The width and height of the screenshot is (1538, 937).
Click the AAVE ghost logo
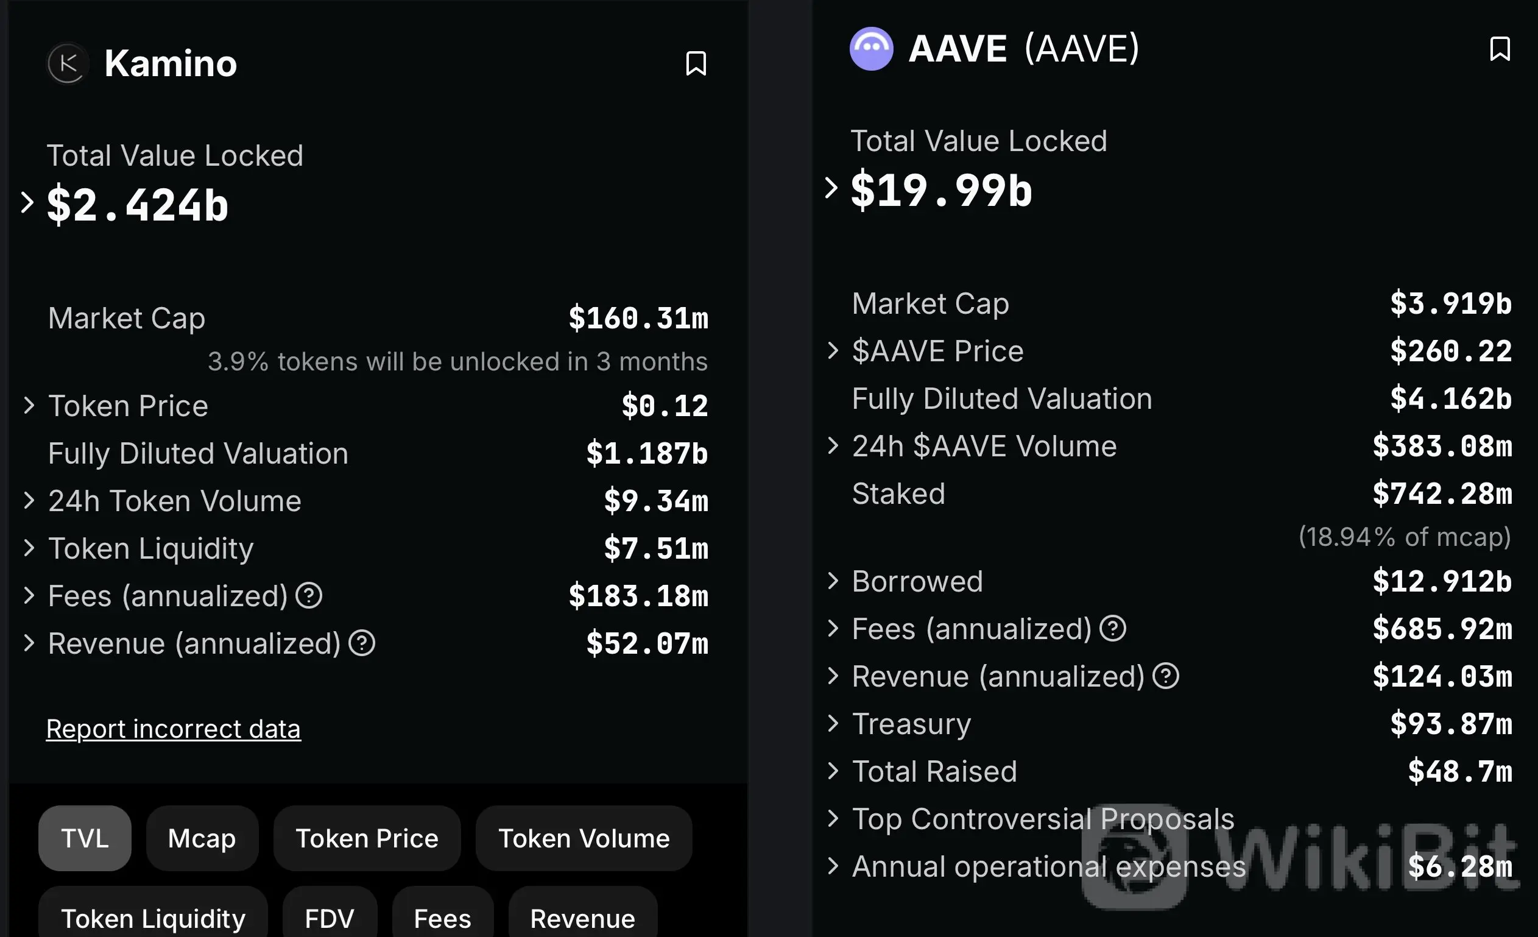coord(872,49)
